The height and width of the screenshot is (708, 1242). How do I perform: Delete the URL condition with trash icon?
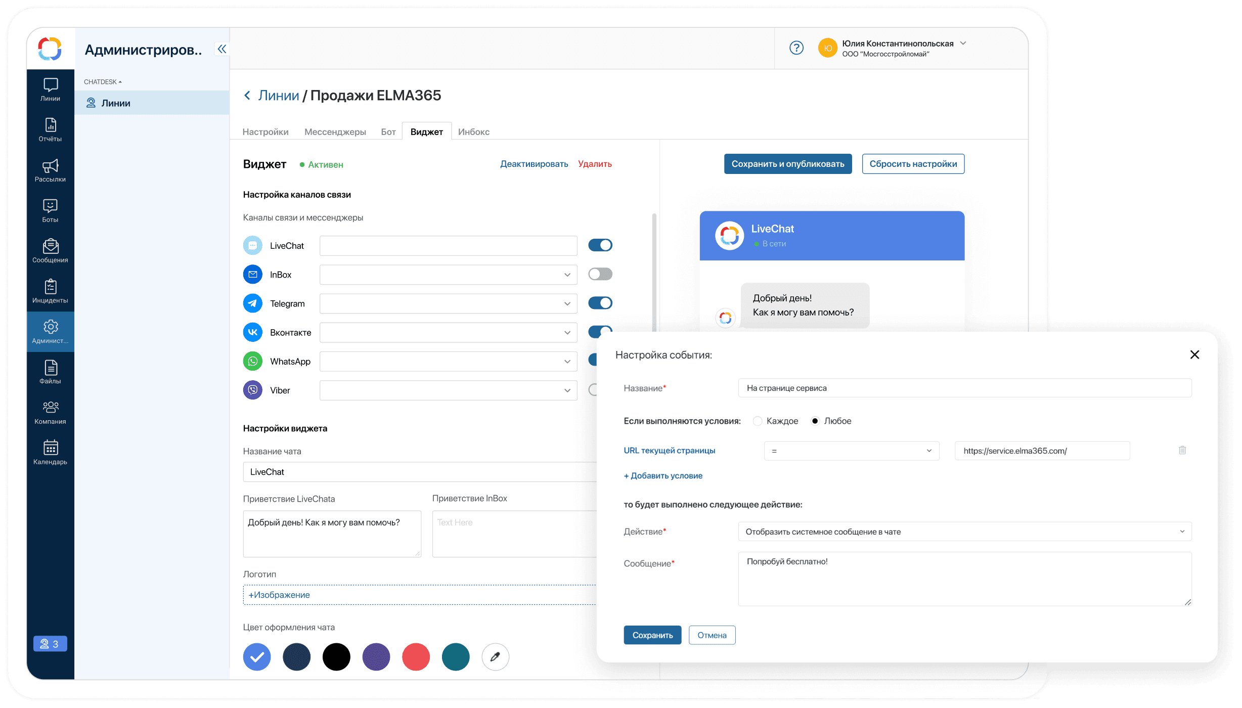click(1182, 450)
